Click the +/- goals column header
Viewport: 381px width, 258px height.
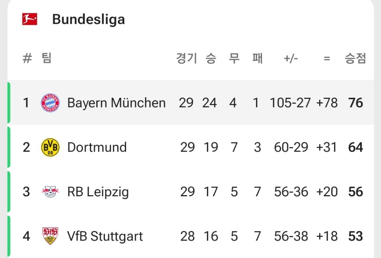click(x=291, y=58)
